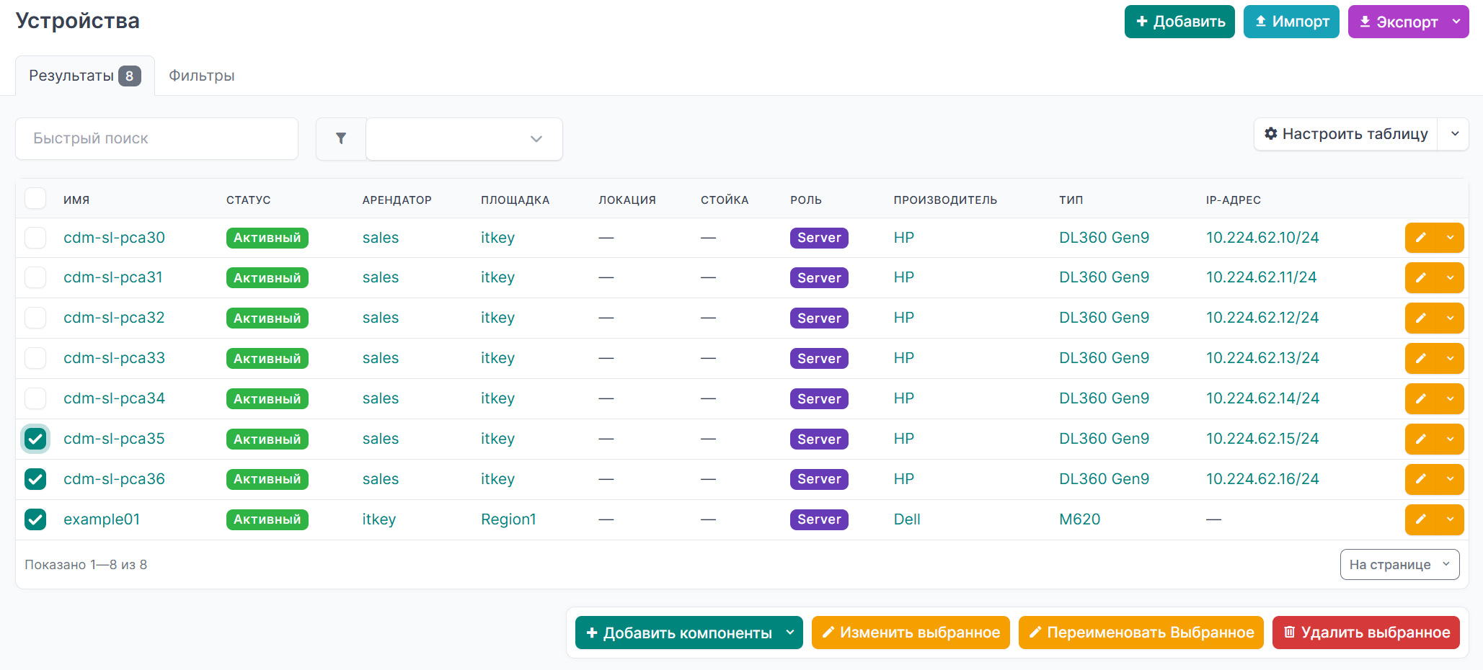The image size is (1483, 670).
Task: Tick the checkbox for cdm-sl-pca31
Action: (x=35, y=277)
